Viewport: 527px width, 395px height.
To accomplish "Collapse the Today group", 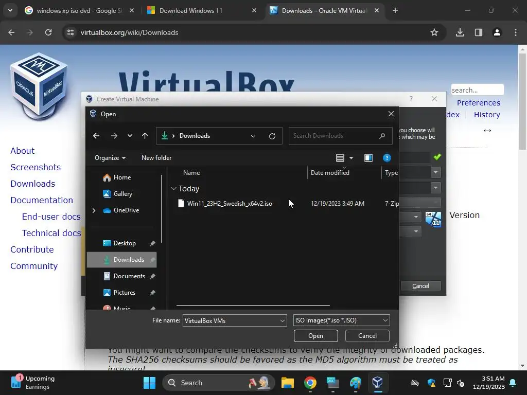I will tap(174, 189).
